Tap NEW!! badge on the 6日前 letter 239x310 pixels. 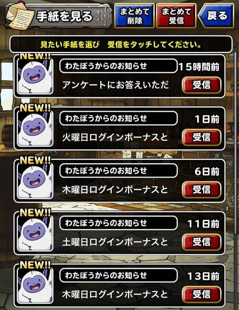(x=35, y=160)
